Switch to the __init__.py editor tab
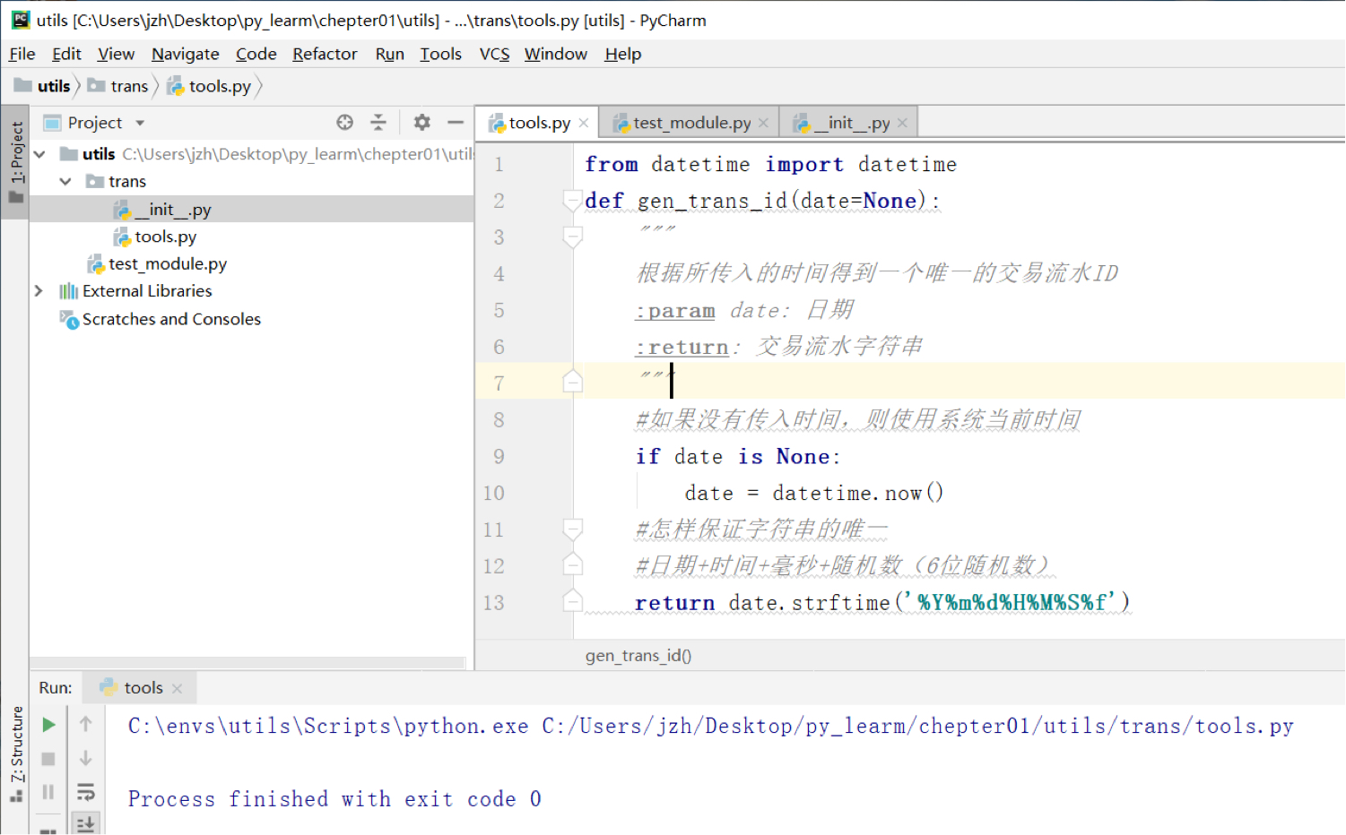Viewport: 1346px width, 835px height. (x=848, y=123)
